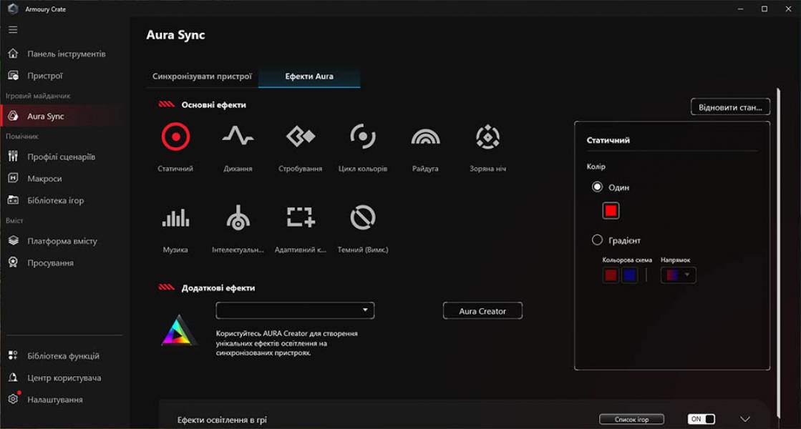Open Aura Sync from the sidebar
The width and height of the screenshot is (801, 429).
click(43, 115)
